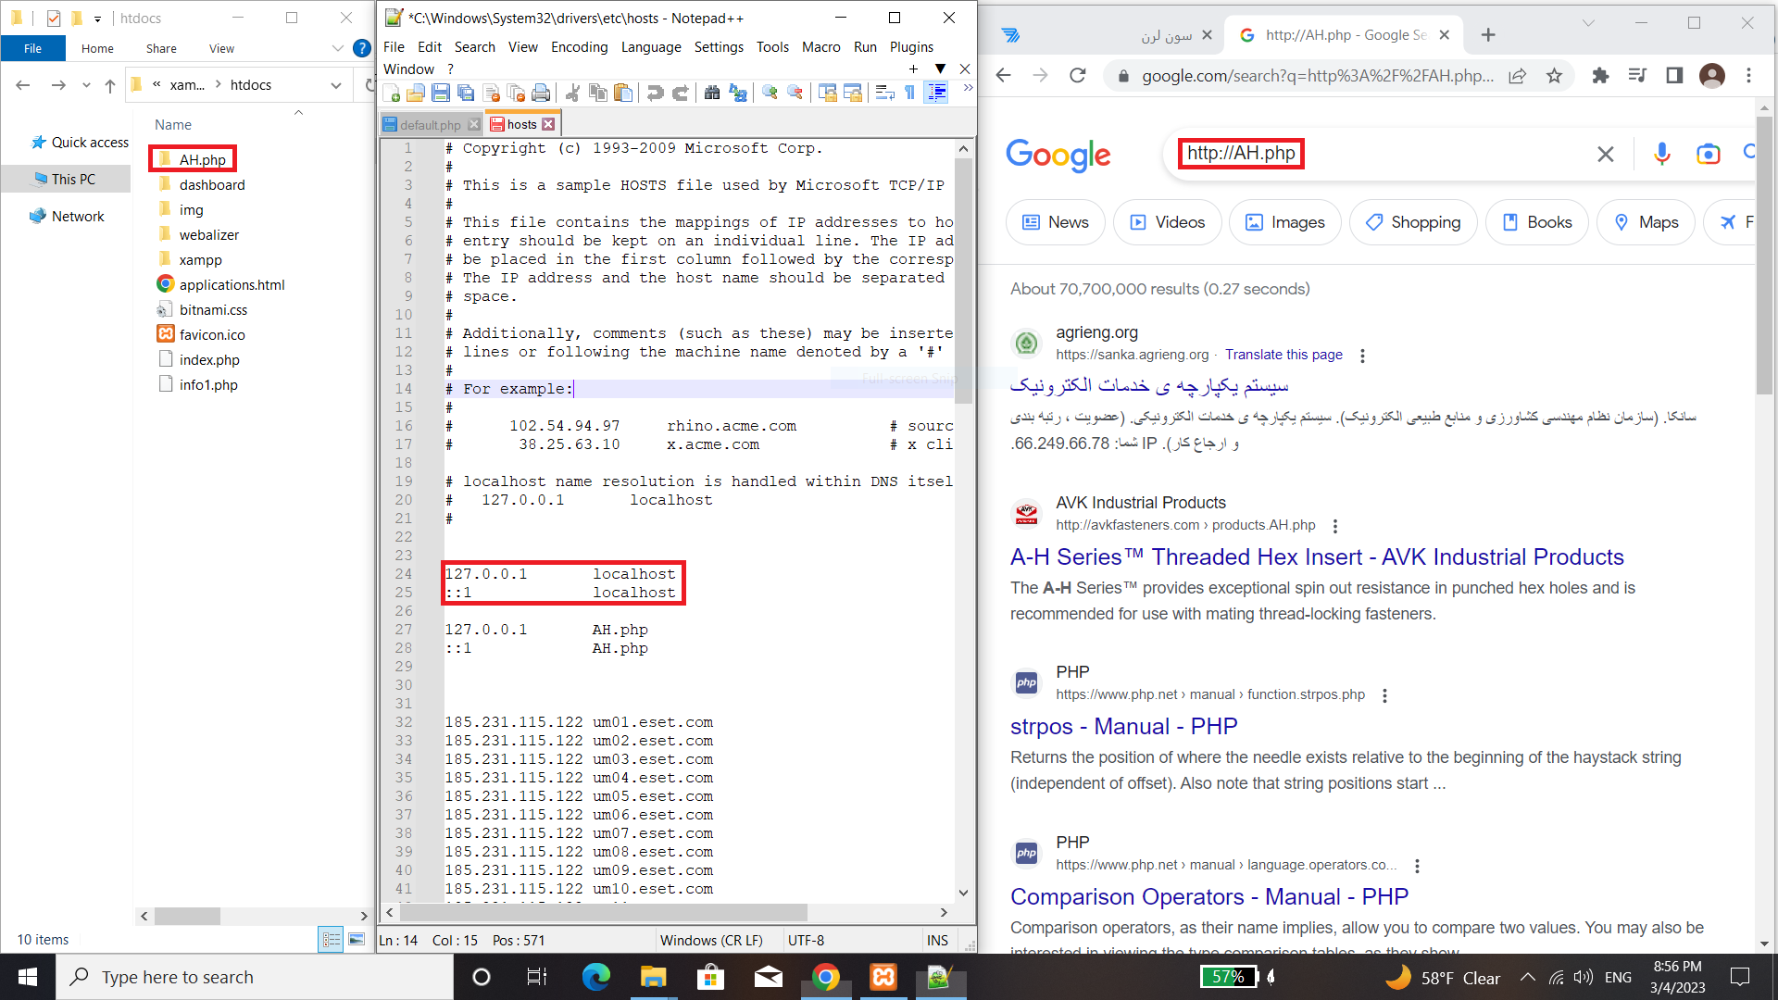
Task: Open the Share tab in Explorer ribbon
Action: pos(161,48)
